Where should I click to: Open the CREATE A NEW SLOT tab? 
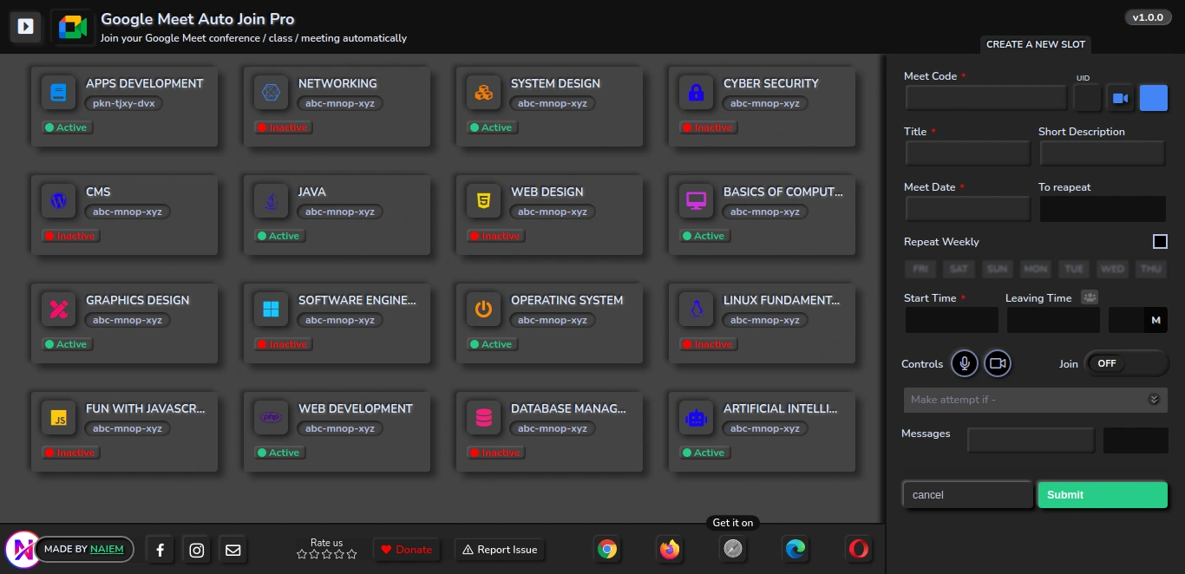click(x=1036, y=44)
